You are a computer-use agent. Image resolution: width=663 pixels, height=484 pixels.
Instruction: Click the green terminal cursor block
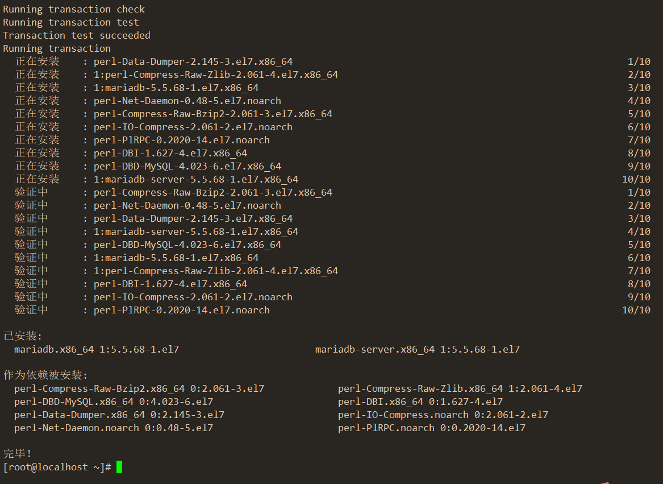click(x=119, y=467)
